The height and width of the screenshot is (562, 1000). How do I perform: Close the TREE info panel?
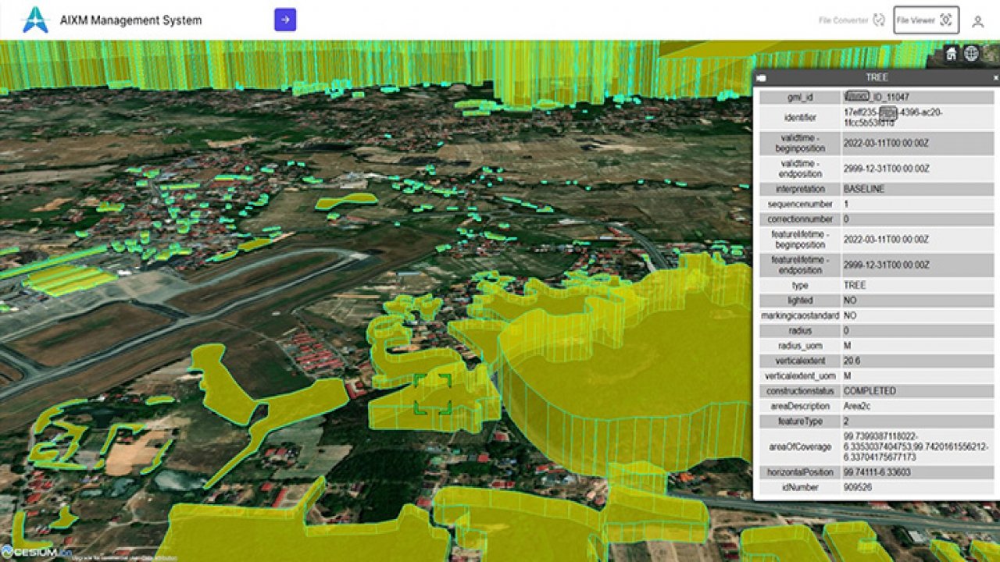point(995,78)
